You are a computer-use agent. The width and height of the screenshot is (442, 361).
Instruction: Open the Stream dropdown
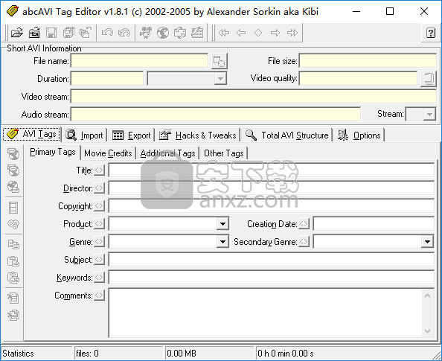click(x=429, y=114)
